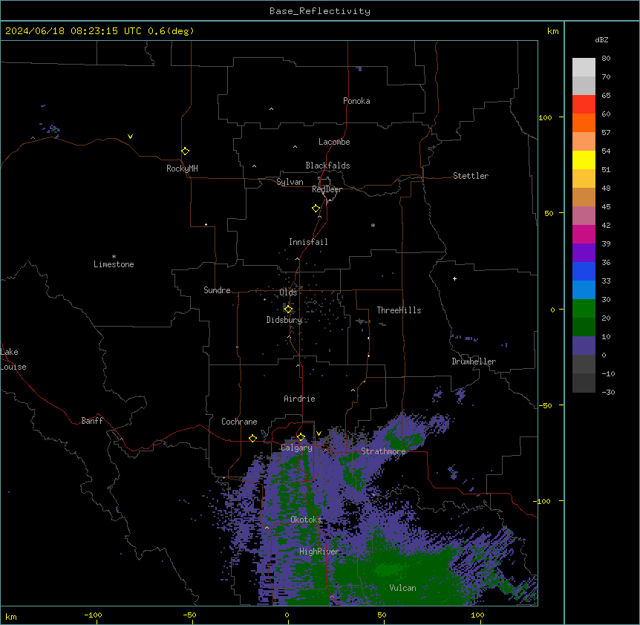Click the -100 tick label on the bottom axis
Viewport: 640px width, 625px height.
pyautogui.click(x=93, y=615)
